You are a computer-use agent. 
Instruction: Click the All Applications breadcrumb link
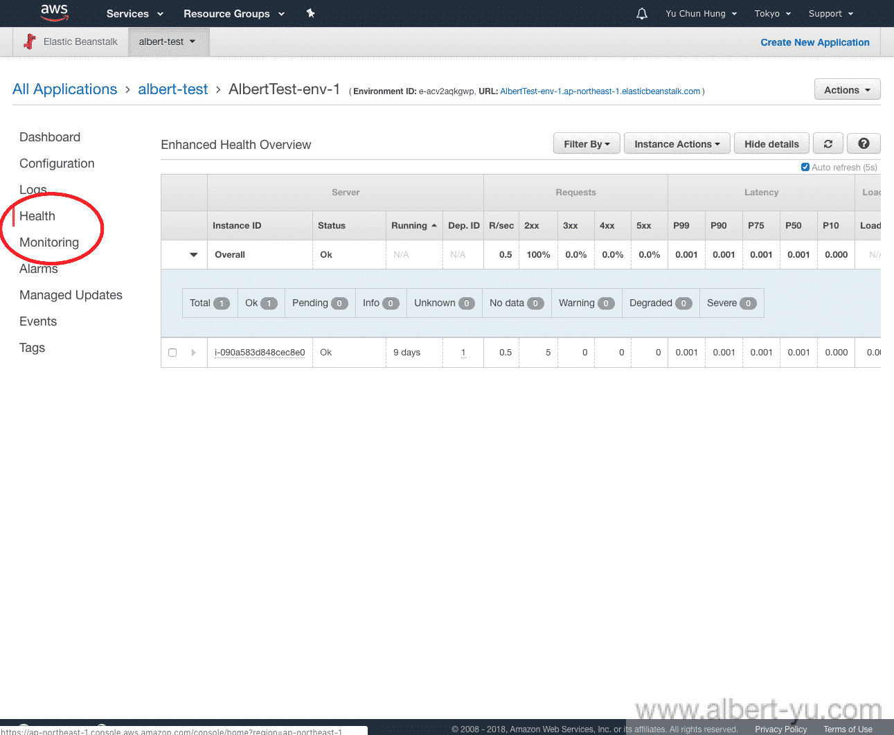click(65, 89)
